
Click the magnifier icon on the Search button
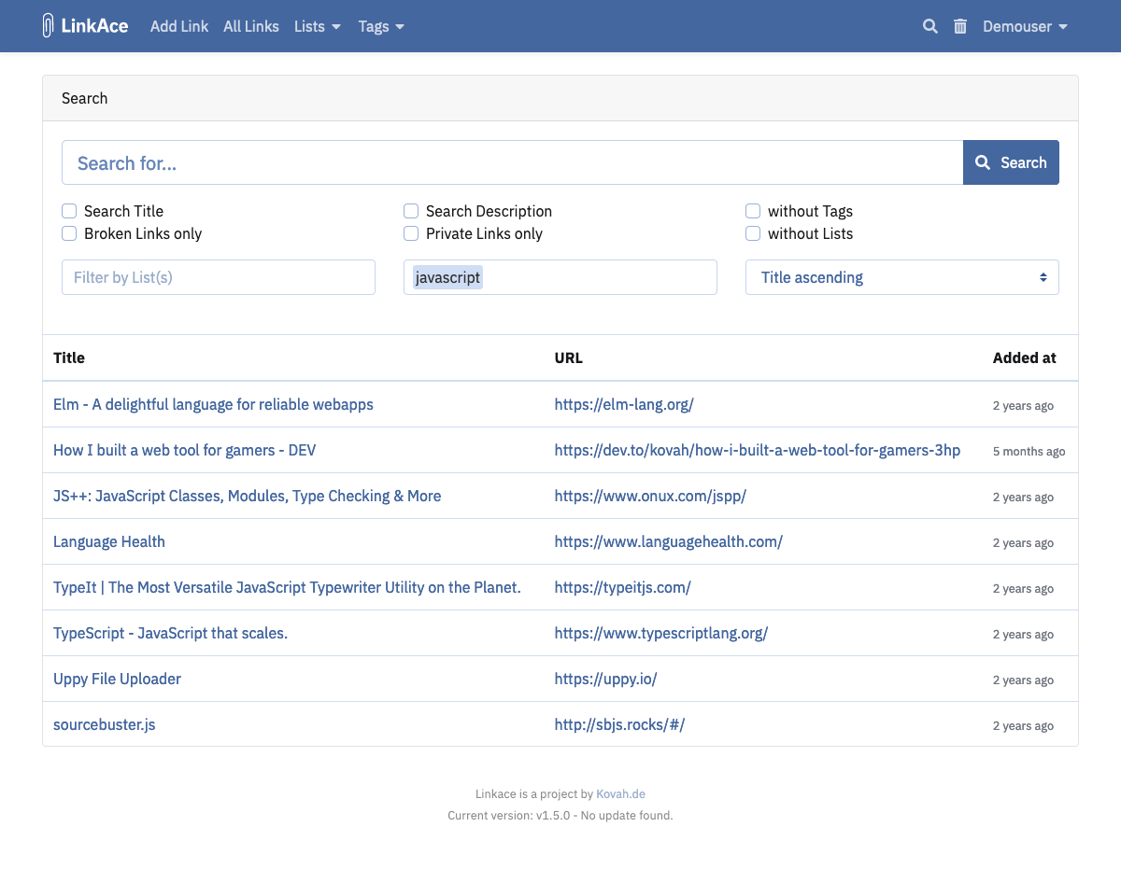982,161
